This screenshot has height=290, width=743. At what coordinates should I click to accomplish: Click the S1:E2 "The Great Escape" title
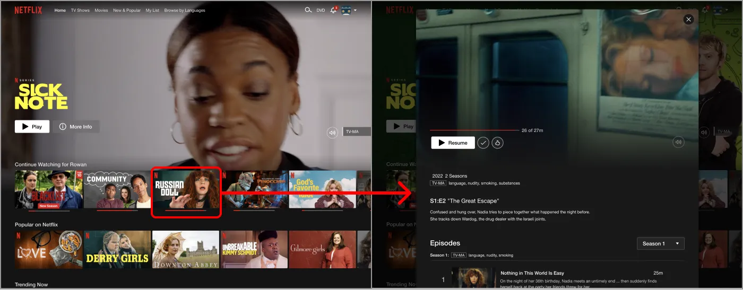coord(464,201)
